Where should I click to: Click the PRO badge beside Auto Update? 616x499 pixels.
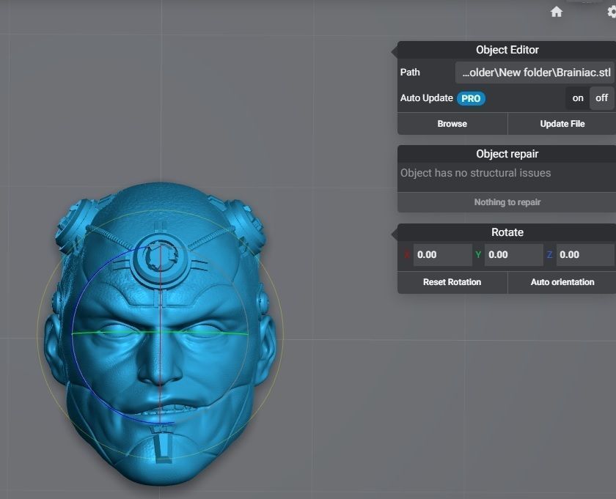[x=471, y=98]
